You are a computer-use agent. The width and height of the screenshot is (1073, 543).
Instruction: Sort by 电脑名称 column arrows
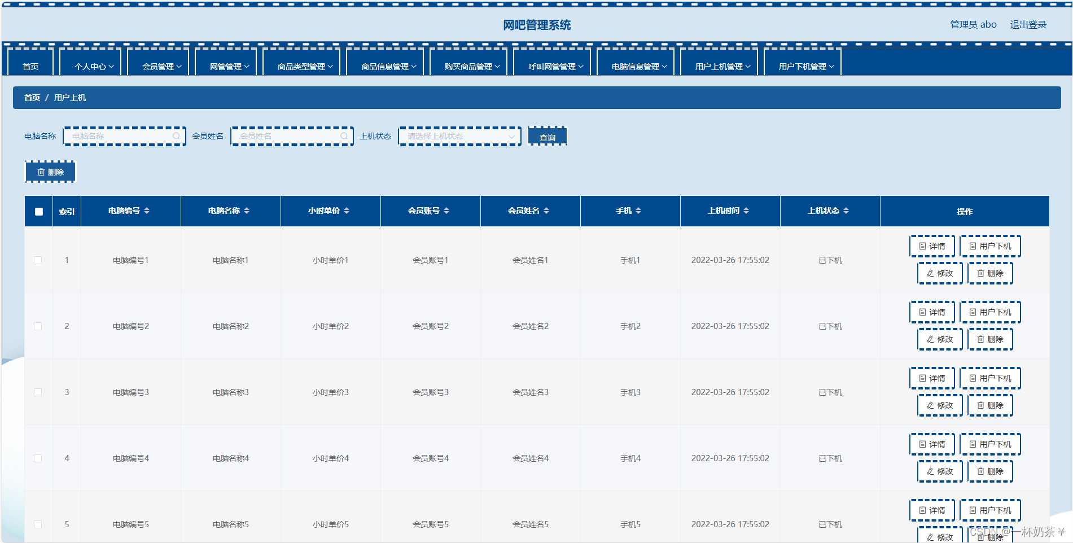[247, 211]
